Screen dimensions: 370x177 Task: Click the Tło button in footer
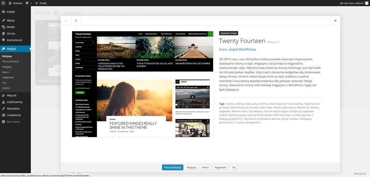(x=234, y=167)
